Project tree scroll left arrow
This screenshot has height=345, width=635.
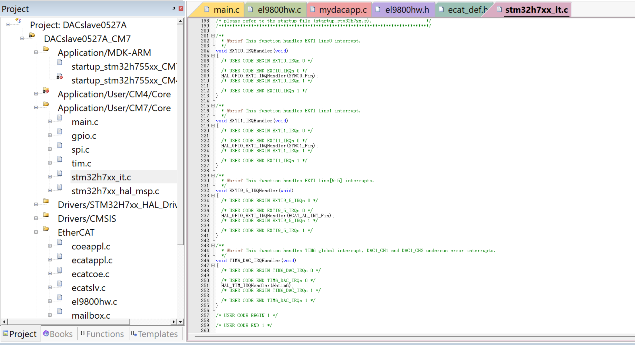point(4,322)
